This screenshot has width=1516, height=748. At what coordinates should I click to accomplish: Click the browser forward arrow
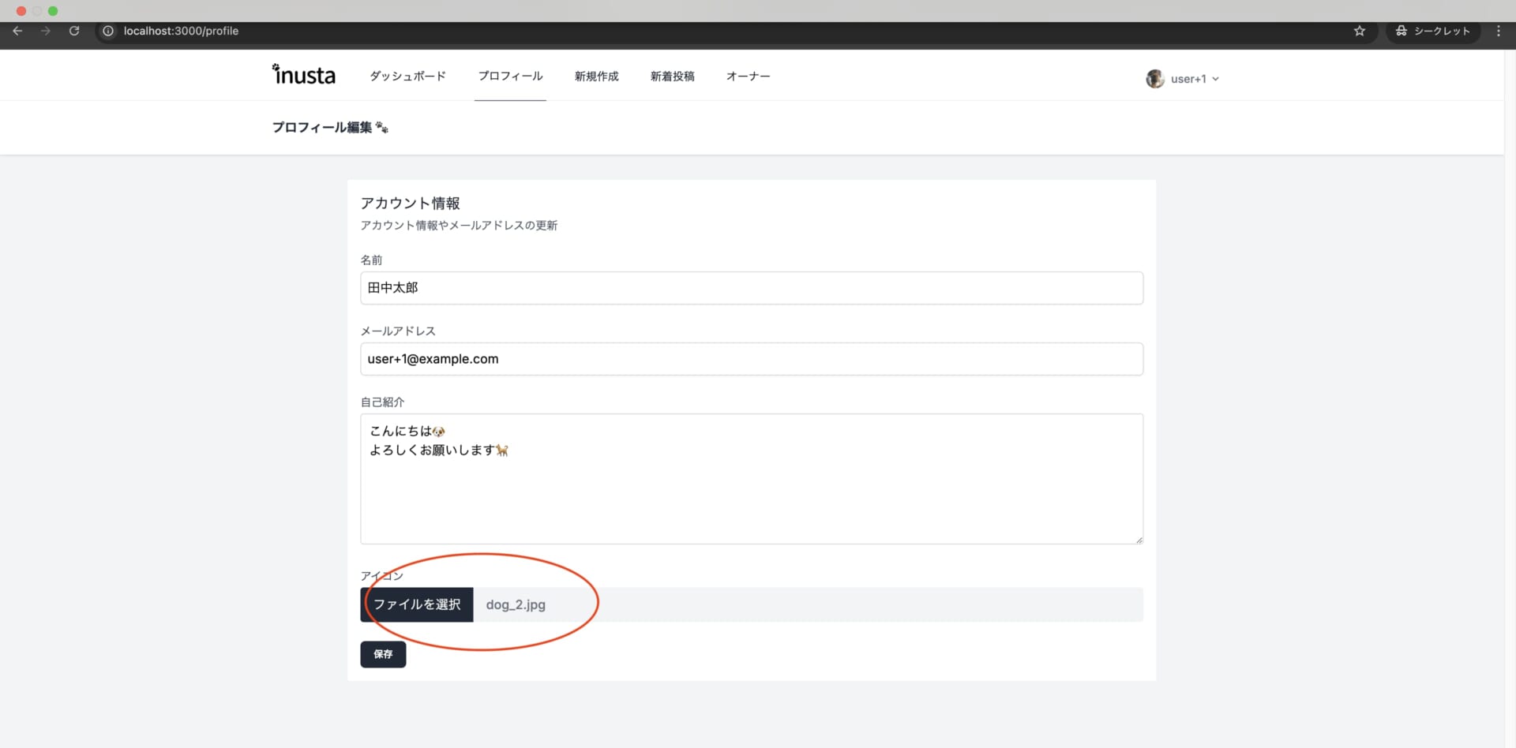[x=46, y=31]
